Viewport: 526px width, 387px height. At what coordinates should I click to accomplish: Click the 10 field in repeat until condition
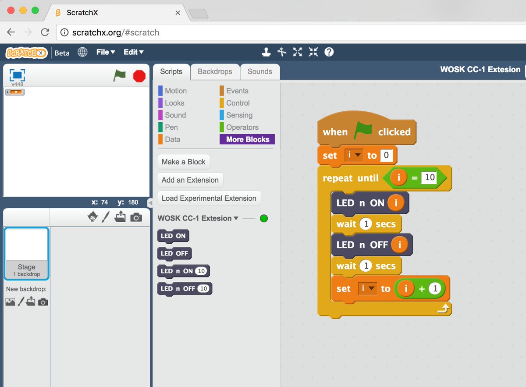[430, 177]
